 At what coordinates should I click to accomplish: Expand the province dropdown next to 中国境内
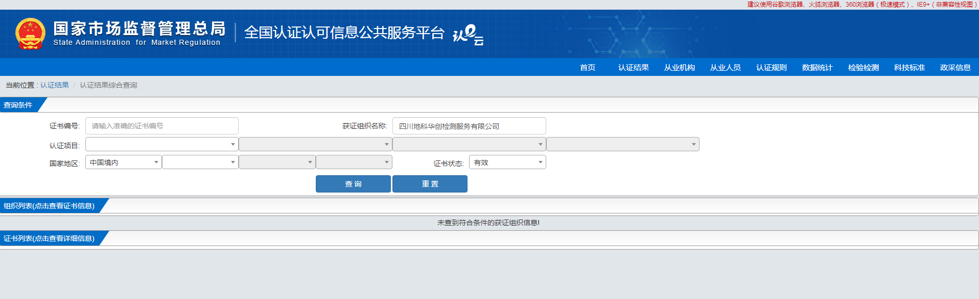pos(200,162)
